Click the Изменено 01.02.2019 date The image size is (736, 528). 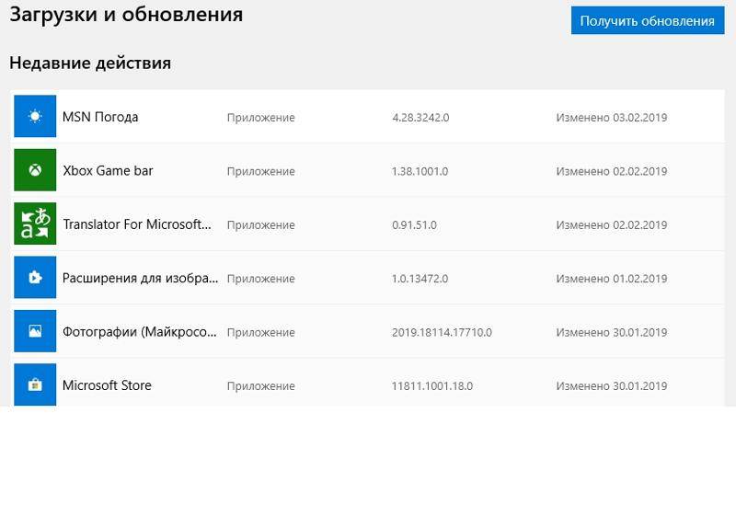pos(612,279)
